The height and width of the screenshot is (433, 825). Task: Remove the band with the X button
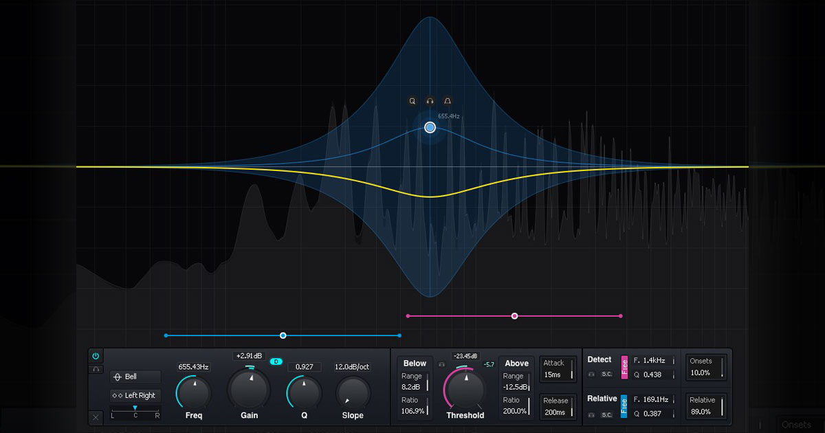click(x=96, y=417)
